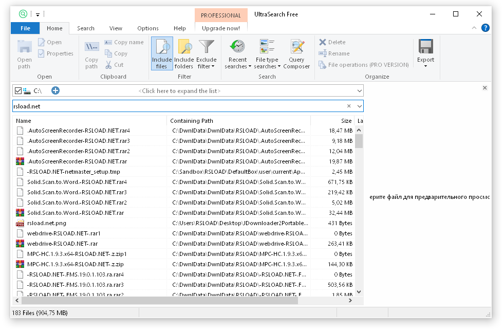The width and height of the screenshot is (504, 331).
Task: Select .AutoScreenRecorder-RSLOAD.NET.rar4 file
Action: (x=79, y=131)
